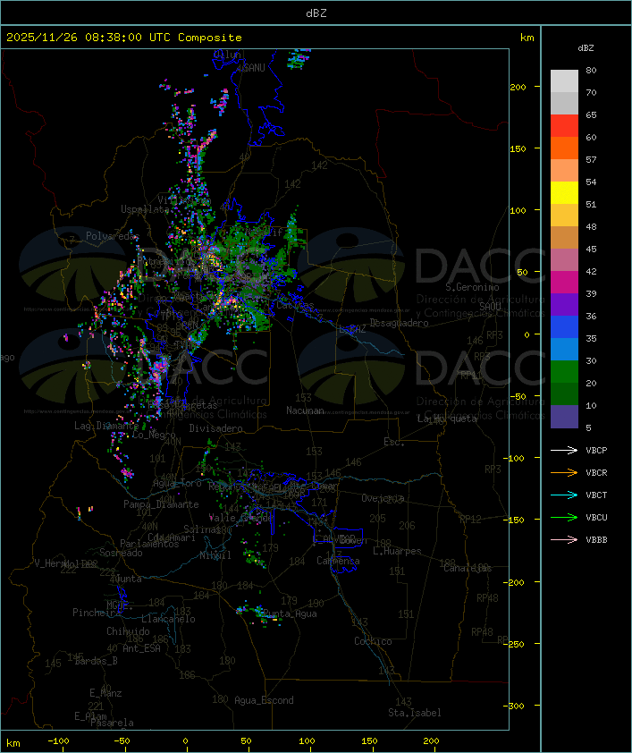Click the Punta_Agua map label
The image size is (632, 753).
pos(290,613)
